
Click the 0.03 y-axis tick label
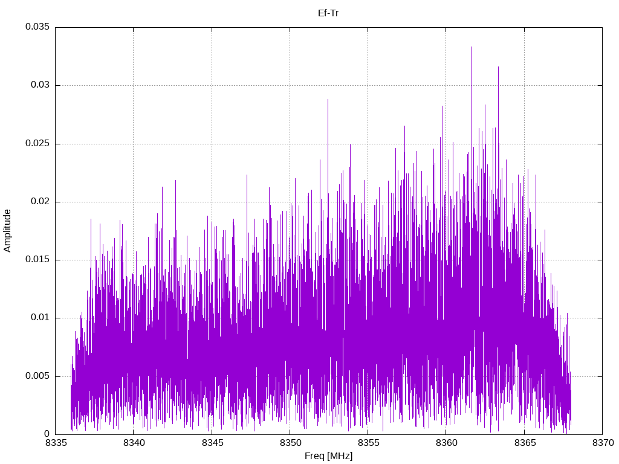(41, 85)
